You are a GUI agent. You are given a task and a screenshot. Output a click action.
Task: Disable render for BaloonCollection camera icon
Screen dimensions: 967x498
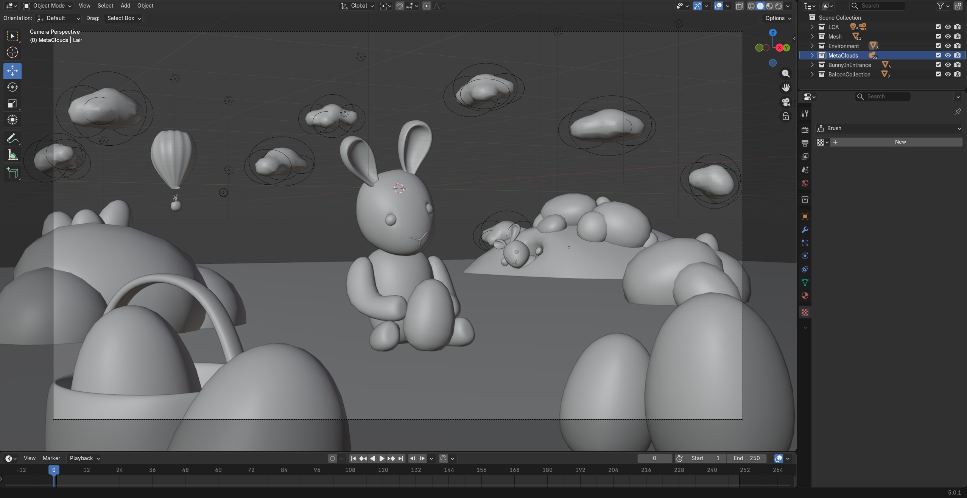pyautogui.click(x=957, y=74)
